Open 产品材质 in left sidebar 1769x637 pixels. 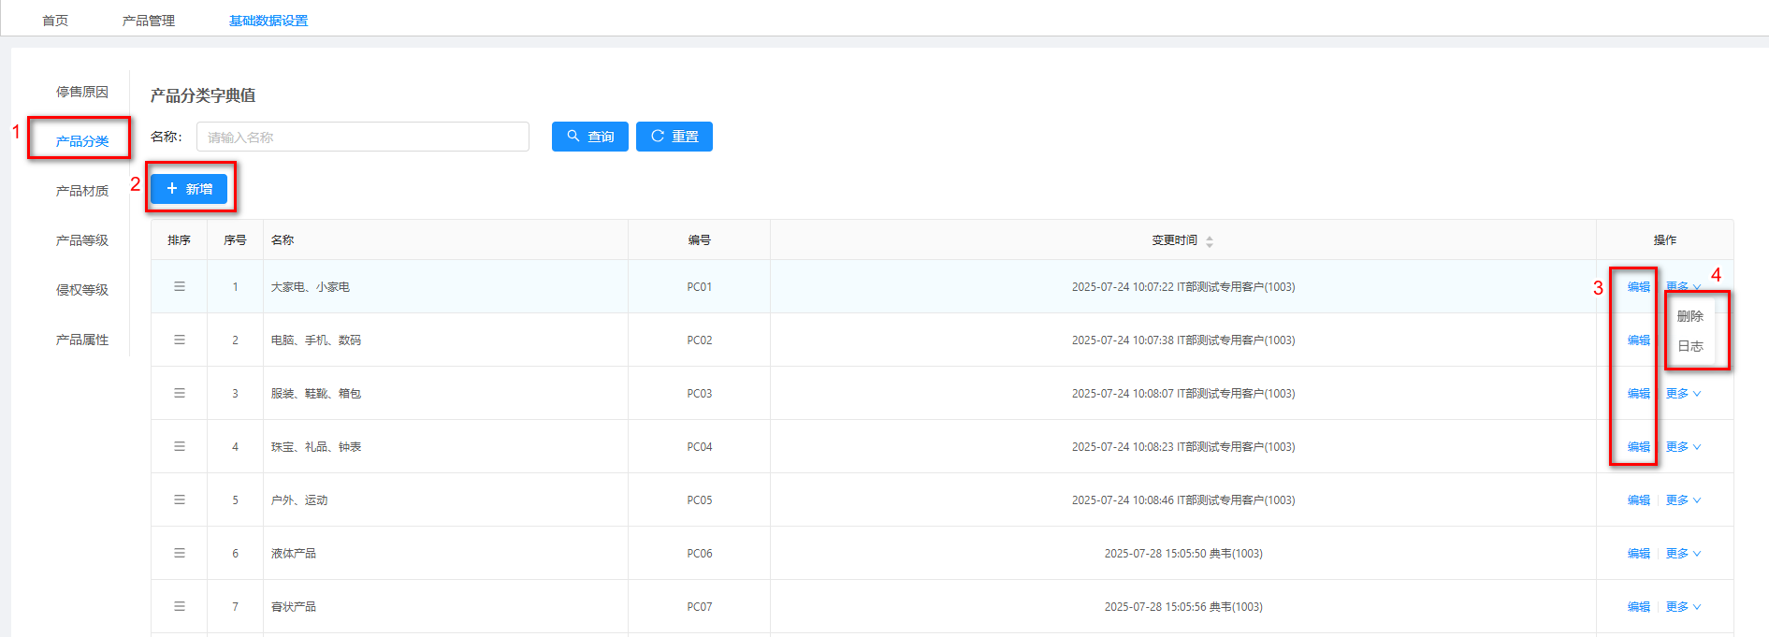point(82,191)
